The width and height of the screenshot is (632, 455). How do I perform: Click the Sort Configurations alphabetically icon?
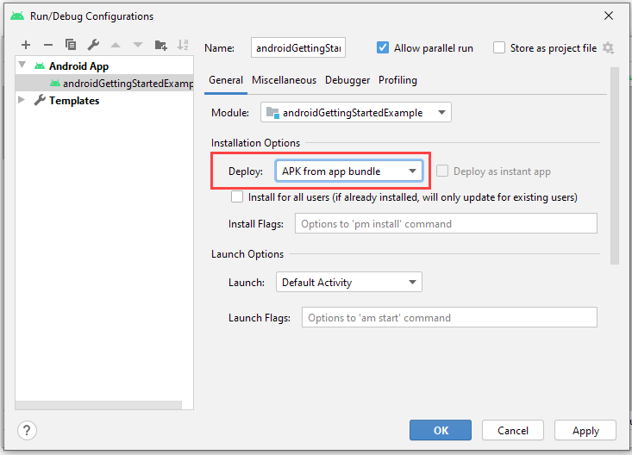[x=183, y=45]
